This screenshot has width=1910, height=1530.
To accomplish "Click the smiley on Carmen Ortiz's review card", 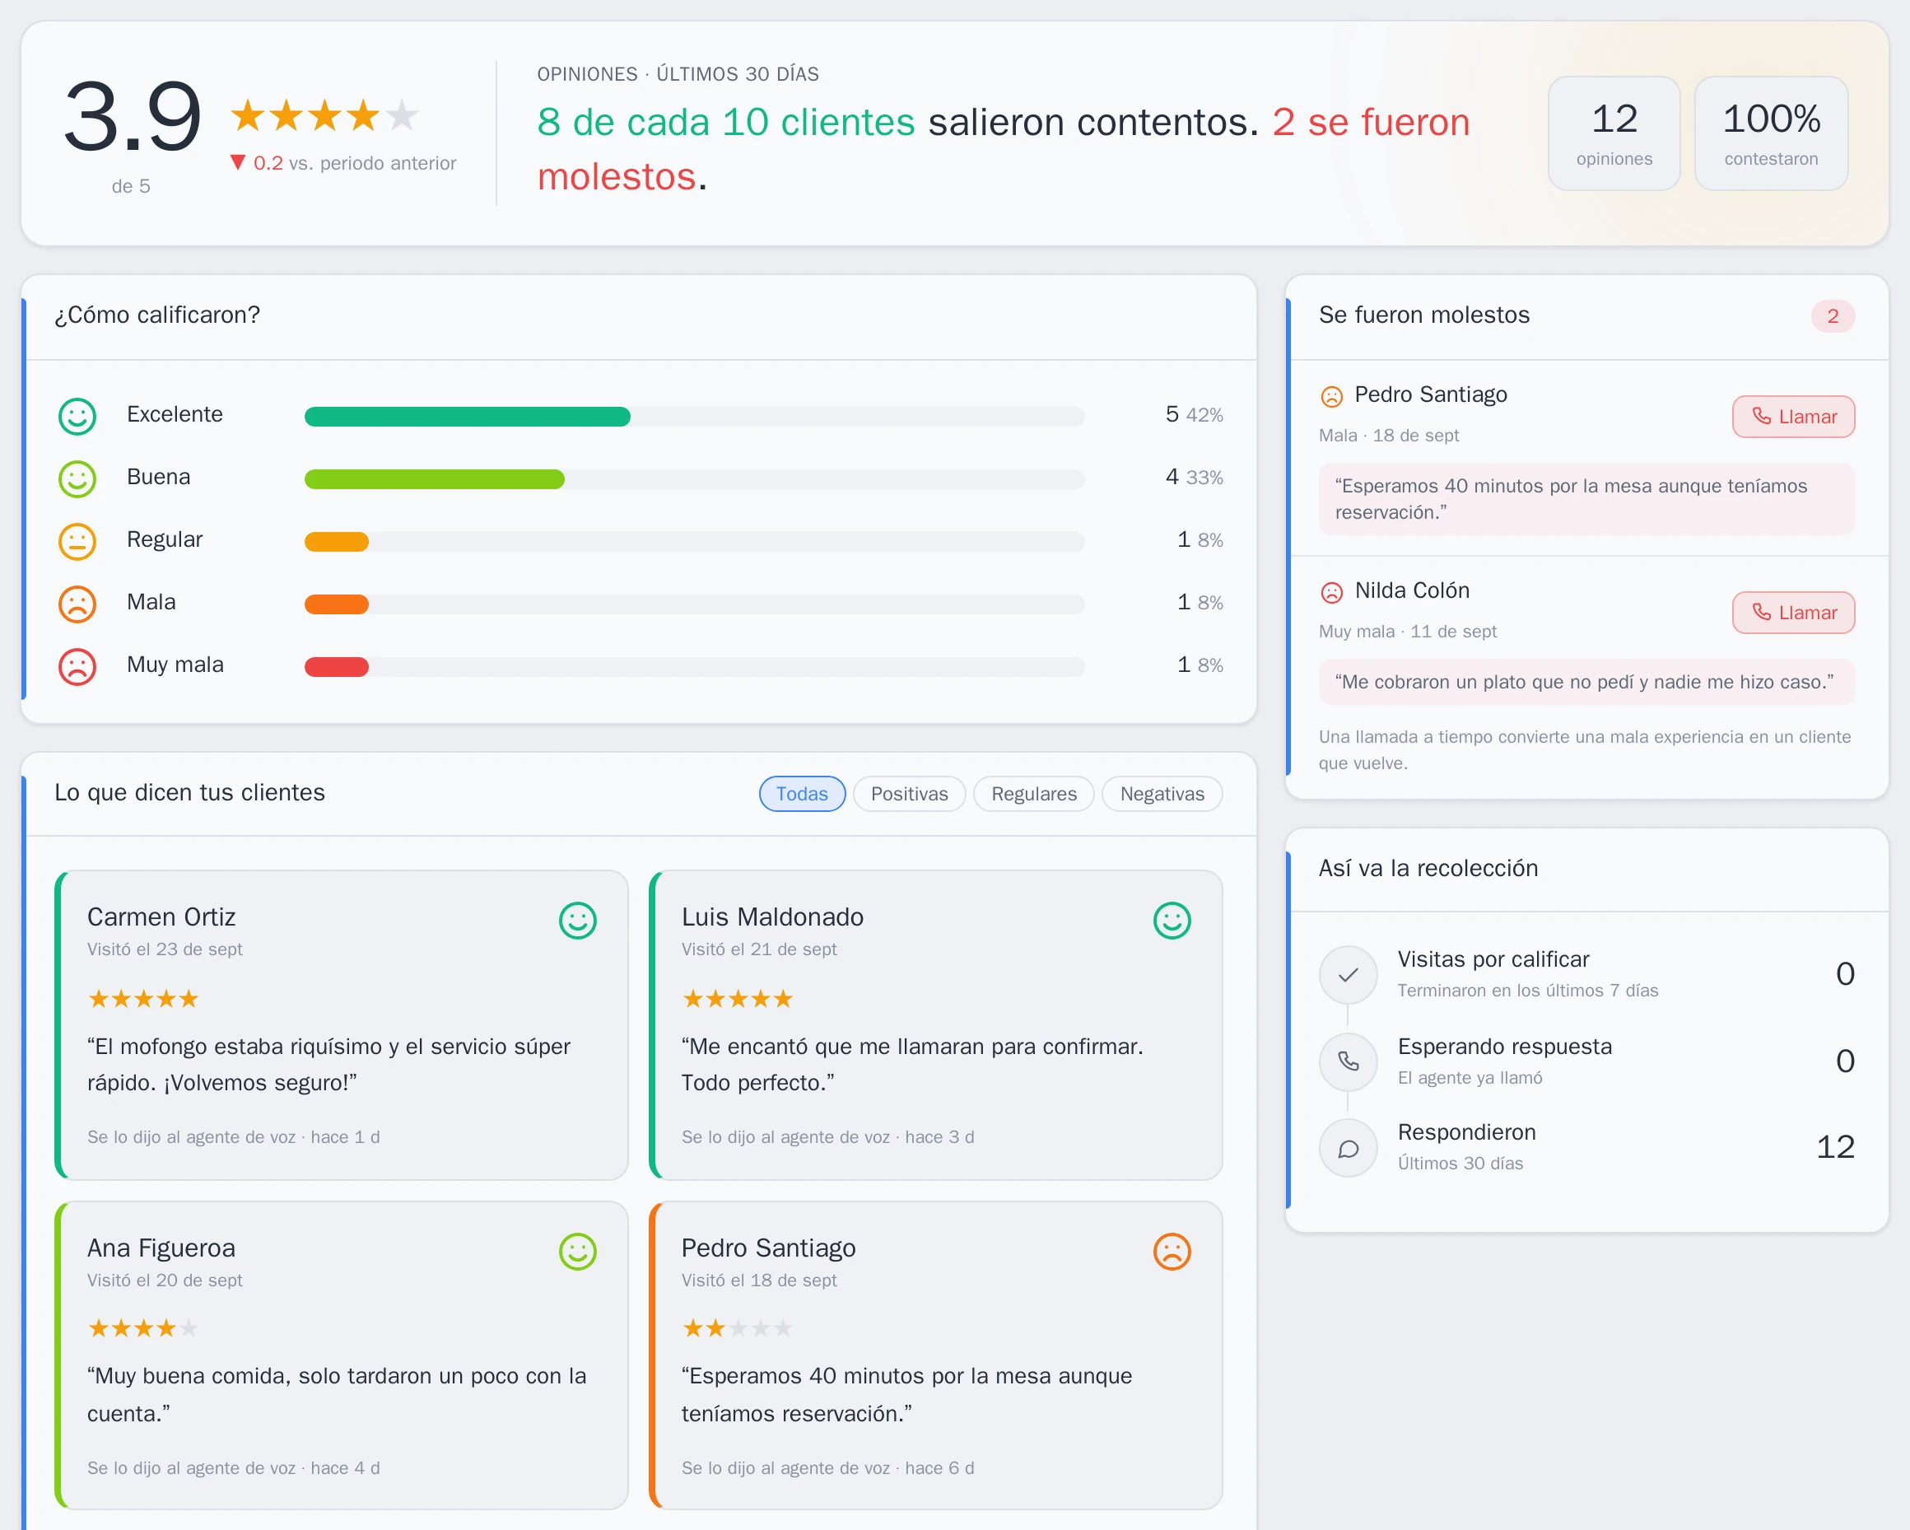I will (x=578, y=921).
